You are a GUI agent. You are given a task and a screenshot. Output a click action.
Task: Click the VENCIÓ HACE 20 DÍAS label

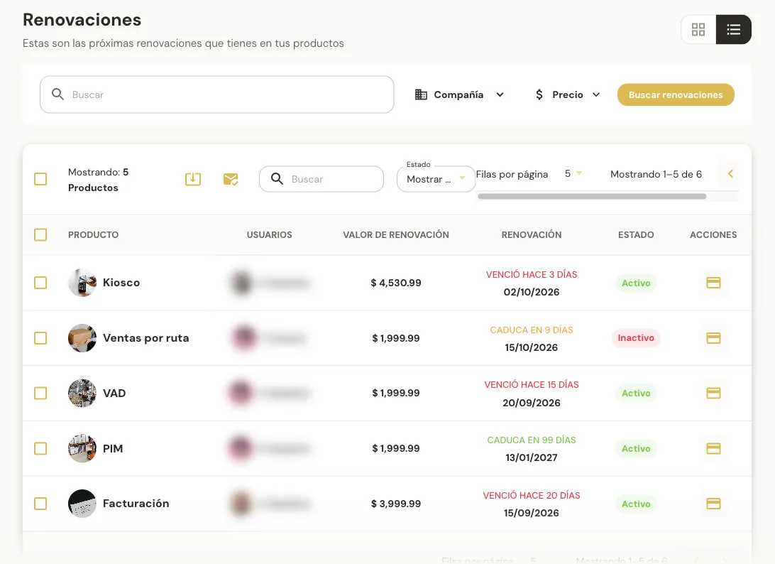[532, 495]
